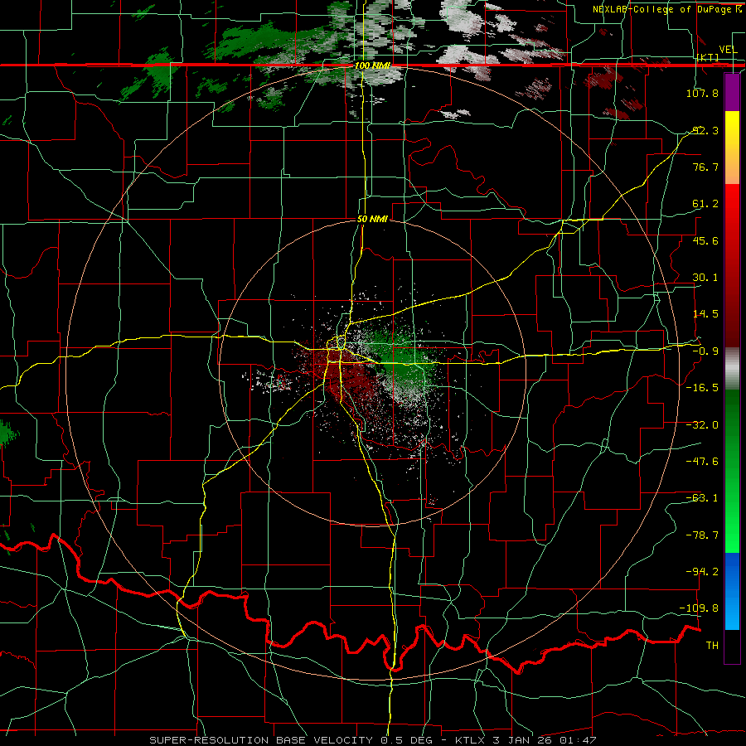Click the -78.7 velocity scale value

coord(702,535)
